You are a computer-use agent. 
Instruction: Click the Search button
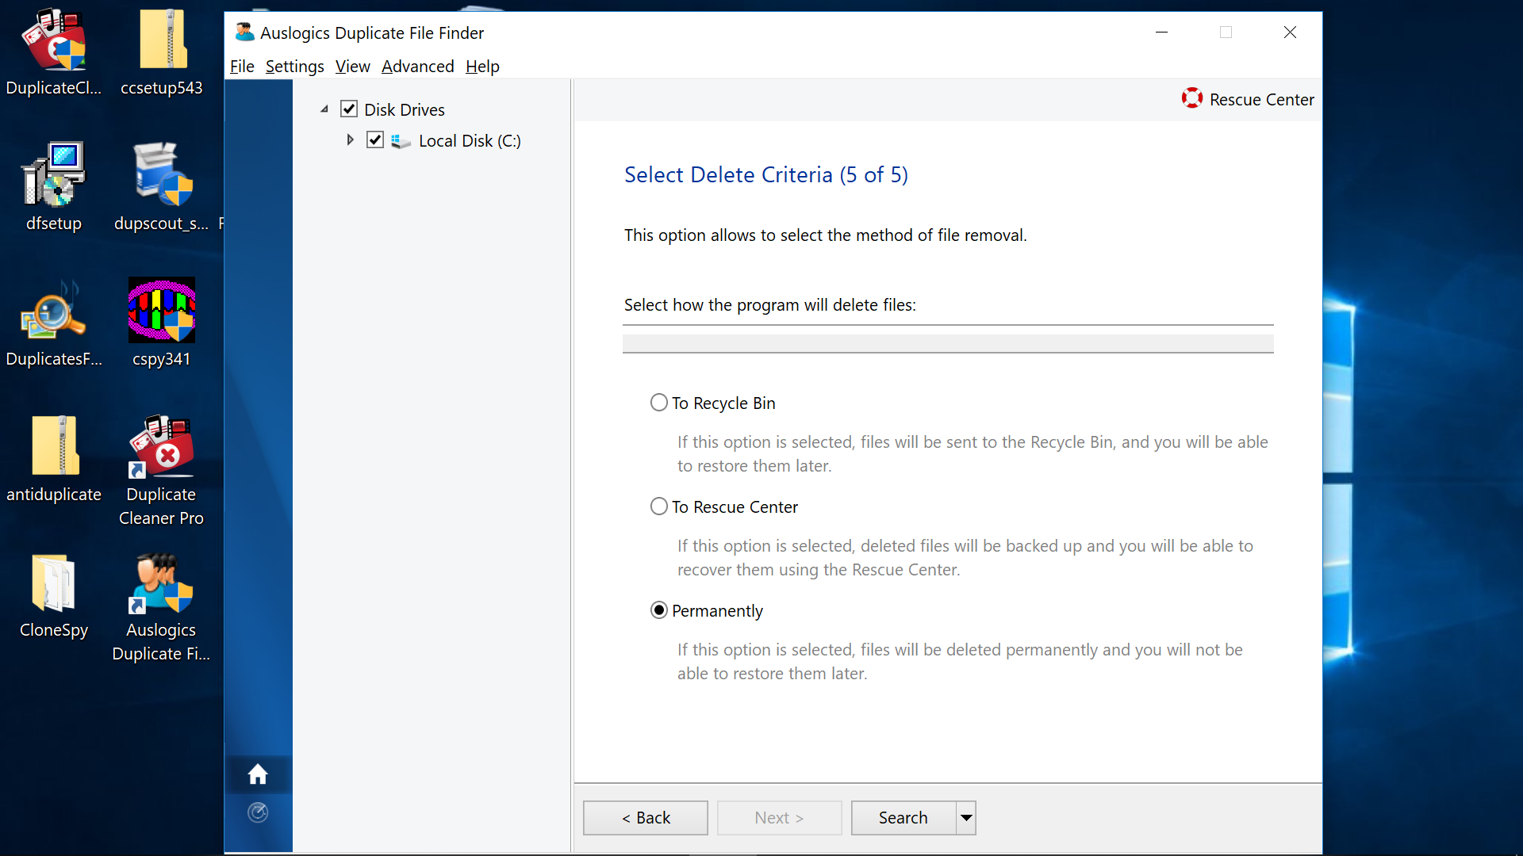pos(902,817)
